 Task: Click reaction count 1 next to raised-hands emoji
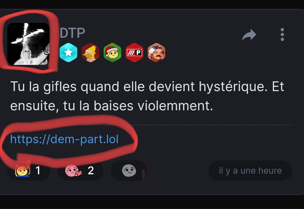coord(38,171)
